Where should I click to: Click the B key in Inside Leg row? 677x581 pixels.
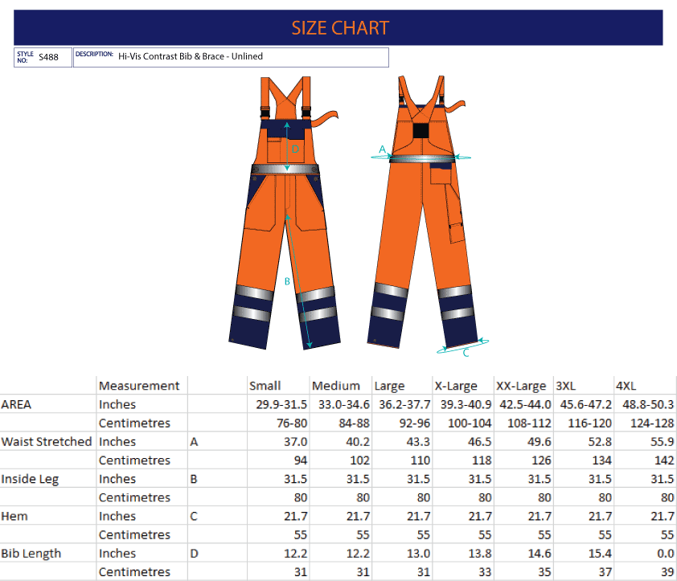pyautogui.click(x=194, y=479)
